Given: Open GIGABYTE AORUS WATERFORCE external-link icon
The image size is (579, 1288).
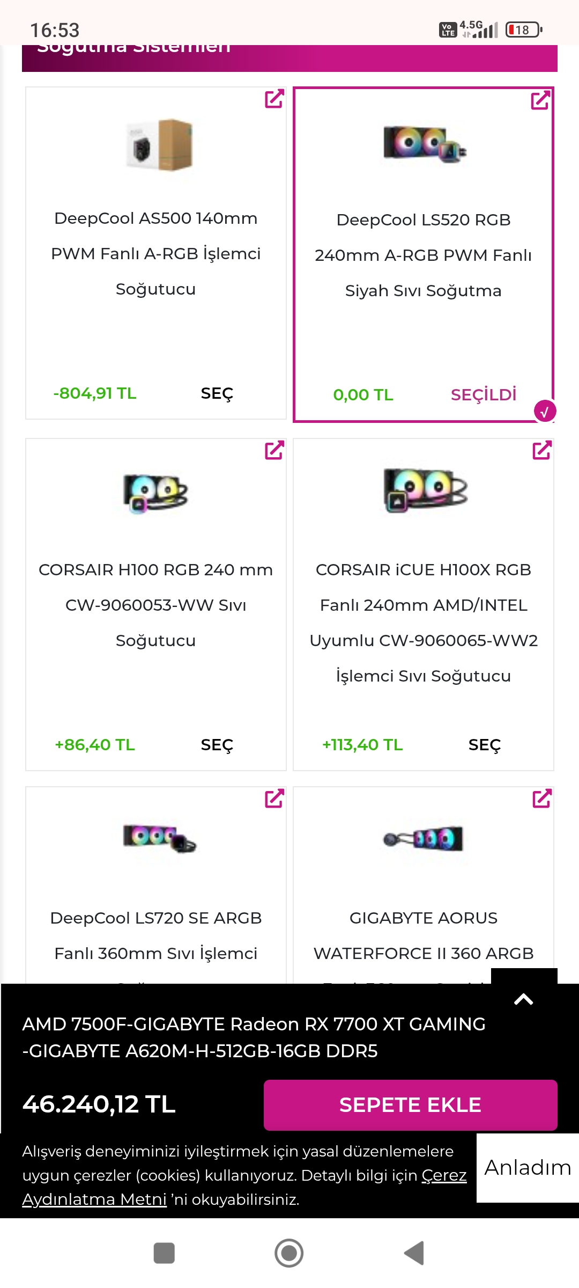Looking at the screenshot, I should pyautogui.click(x=541, y=799).
